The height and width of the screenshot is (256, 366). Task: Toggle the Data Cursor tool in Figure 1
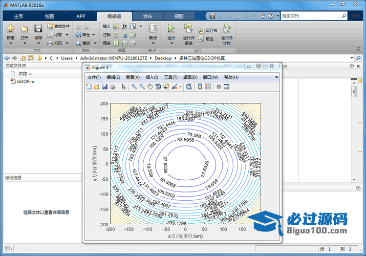click(166, 87)
